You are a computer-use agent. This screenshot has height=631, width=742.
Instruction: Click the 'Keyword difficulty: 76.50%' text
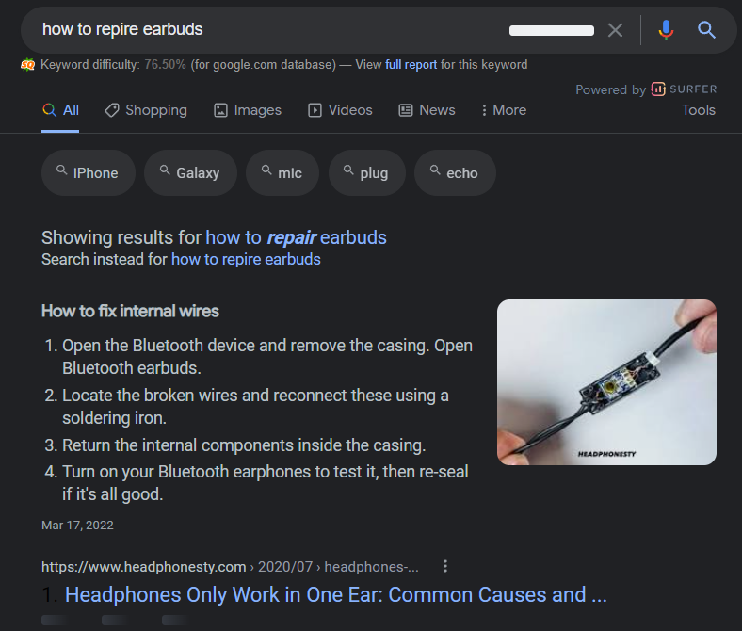pyautogui.click(x=114, y=64)
